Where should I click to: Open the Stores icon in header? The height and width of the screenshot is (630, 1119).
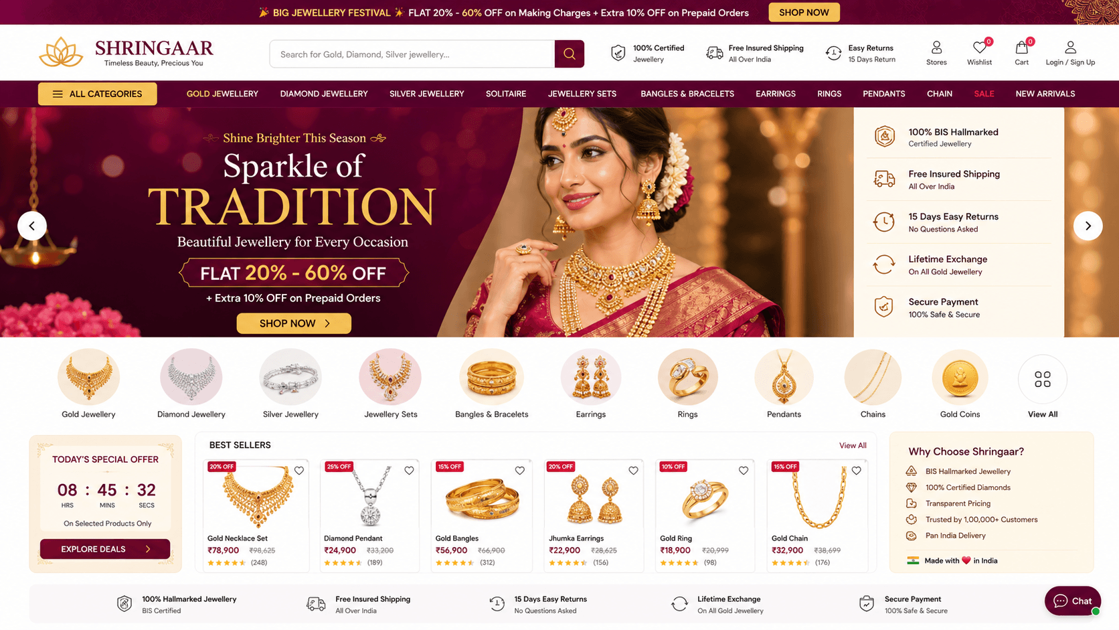pyautogui.click(x=936, y=48)
